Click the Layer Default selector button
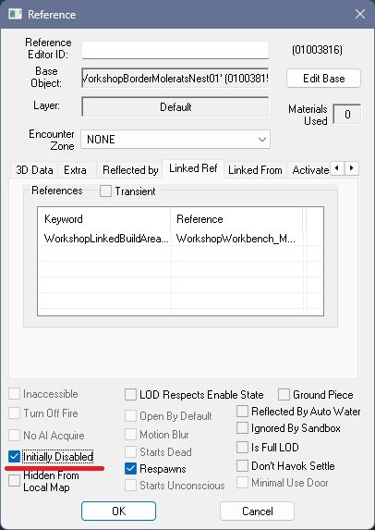The height and width of the screenshot is (530, 375). tap(175, 106)
